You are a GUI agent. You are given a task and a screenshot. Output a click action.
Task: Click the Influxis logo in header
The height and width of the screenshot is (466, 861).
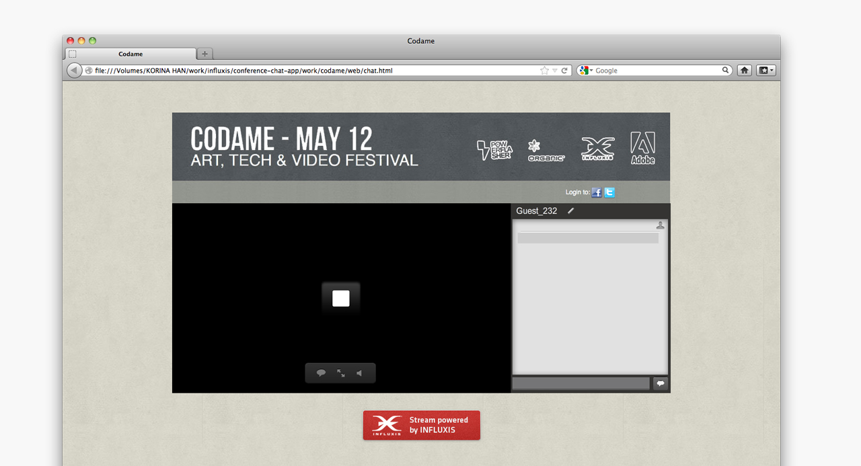click(x=597, y=149)
